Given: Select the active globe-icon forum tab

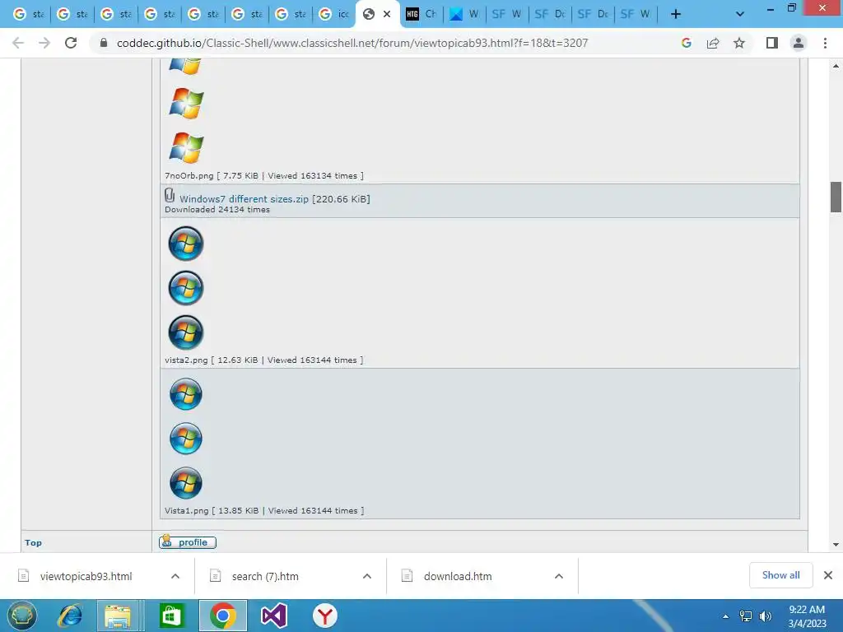Looking at the screenshot, I should (370, 14).
